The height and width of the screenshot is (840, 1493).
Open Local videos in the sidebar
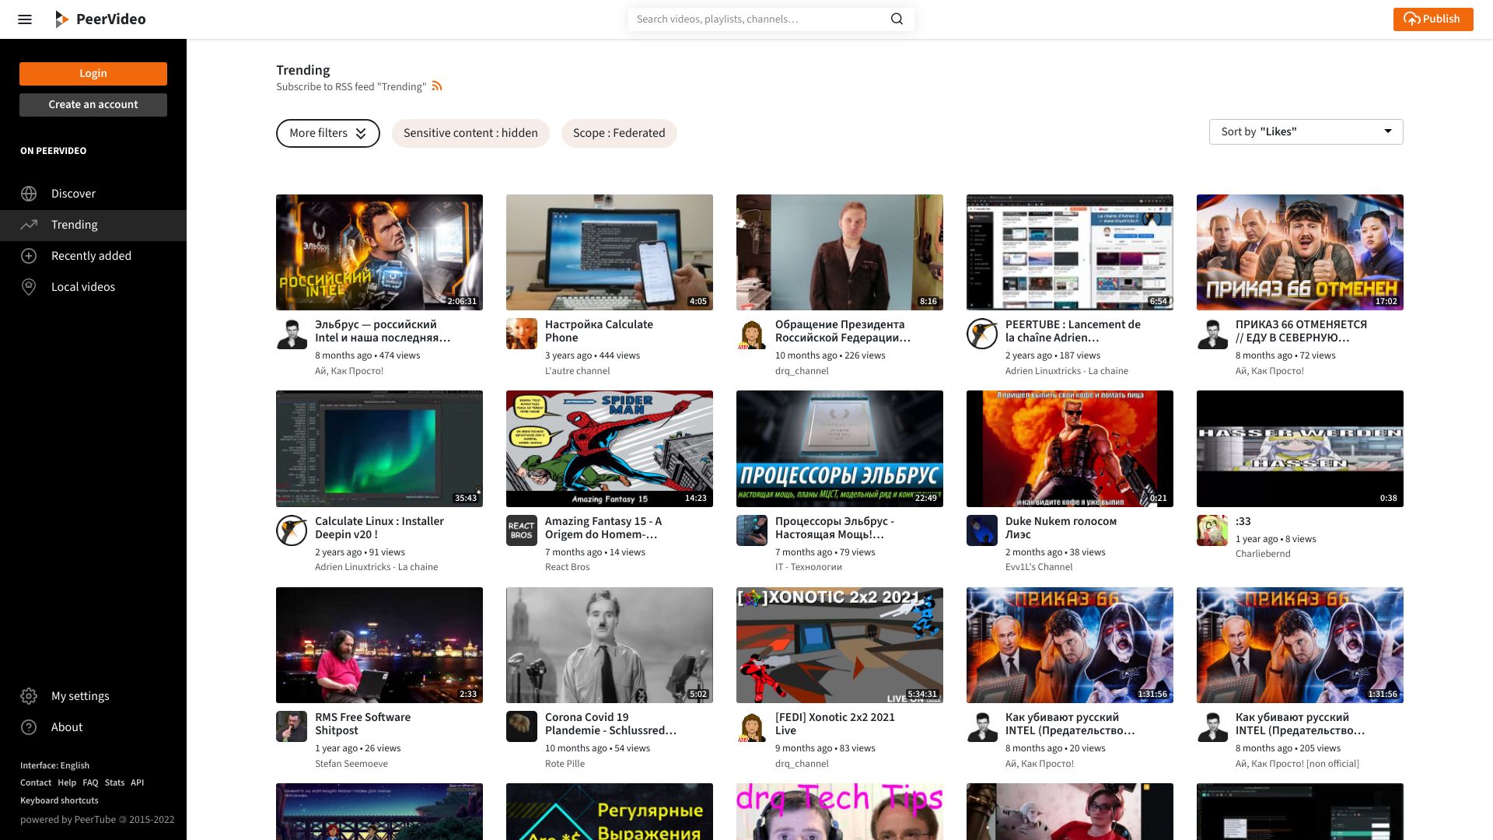[93, 287]
